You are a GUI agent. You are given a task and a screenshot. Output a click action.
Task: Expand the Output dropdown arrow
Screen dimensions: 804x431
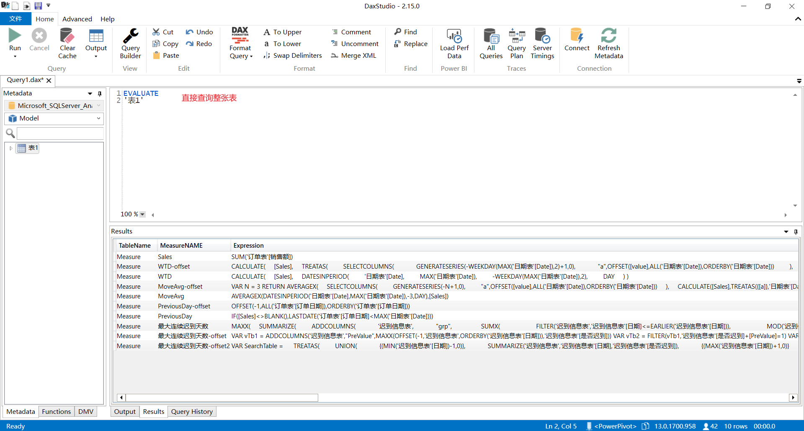[96, 56]
